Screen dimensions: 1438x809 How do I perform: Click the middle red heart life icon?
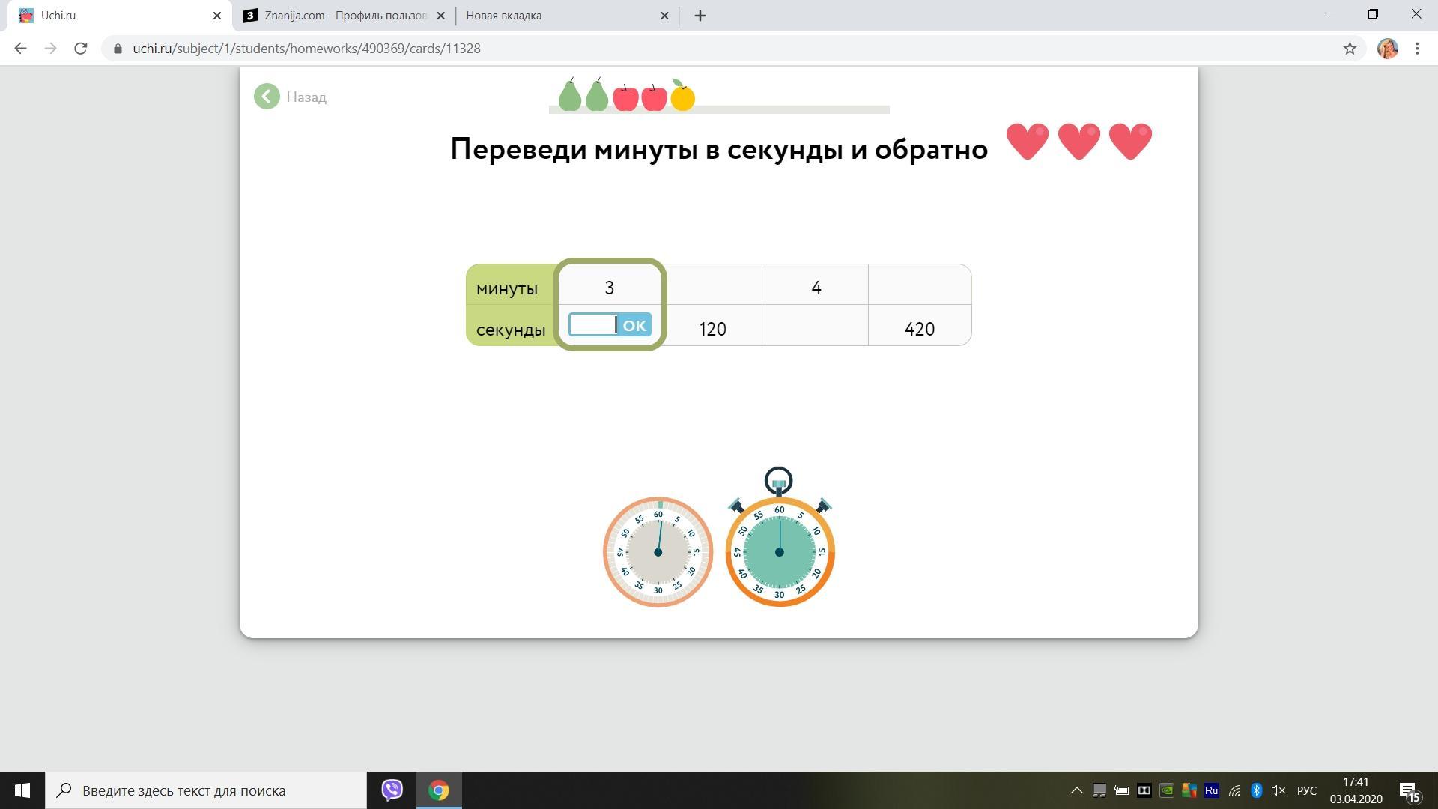[x=1079, y=141]
